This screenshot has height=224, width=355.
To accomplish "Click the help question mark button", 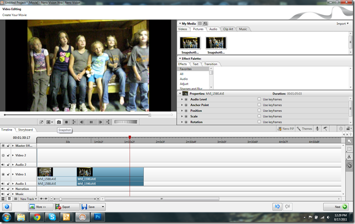I will coord(7,206).
